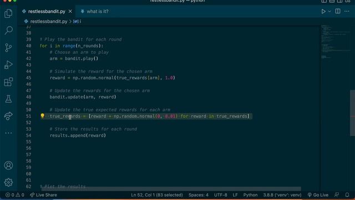The image size is (355, 200).
Task: Click the comment 'Play the bandit for each round'
Action: point(81,39)
